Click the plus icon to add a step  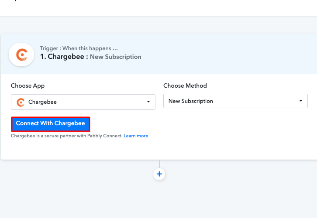point(159,174)
